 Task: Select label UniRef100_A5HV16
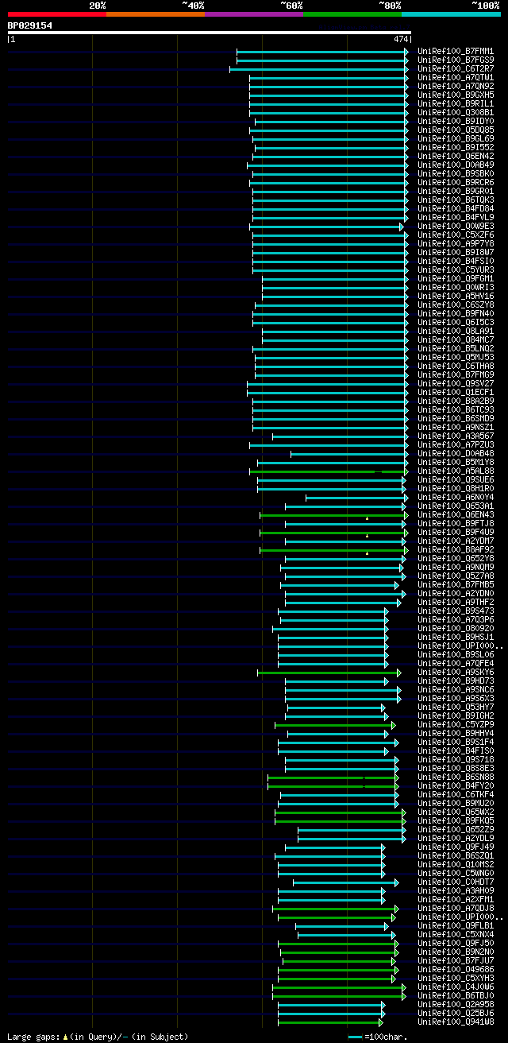coord(456,296)
